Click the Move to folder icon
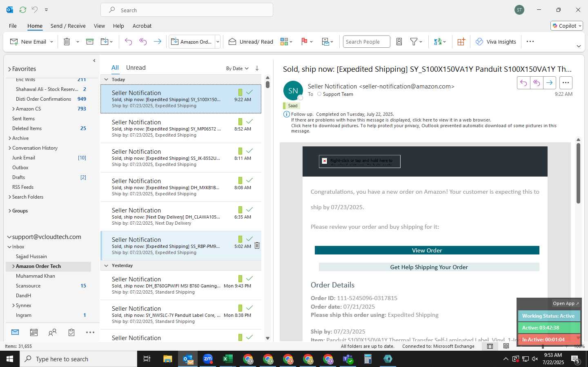 (x=105, y=42)
